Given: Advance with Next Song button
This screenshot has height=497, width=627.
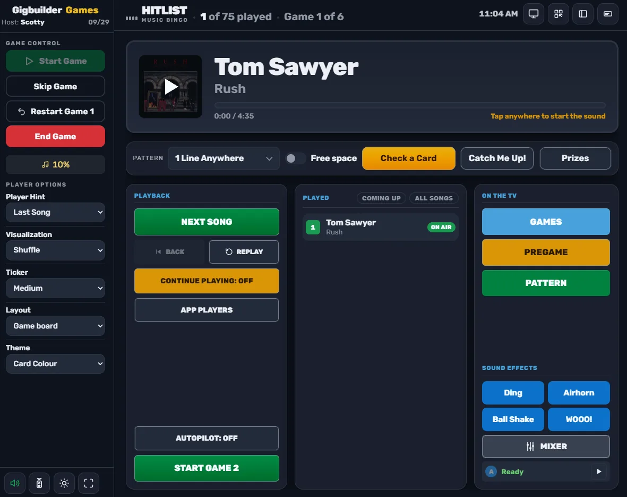Looking at the screenshot, I should [207, 222].
